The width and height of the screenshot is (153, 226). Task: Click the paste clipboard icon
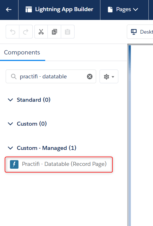[68, 32]
